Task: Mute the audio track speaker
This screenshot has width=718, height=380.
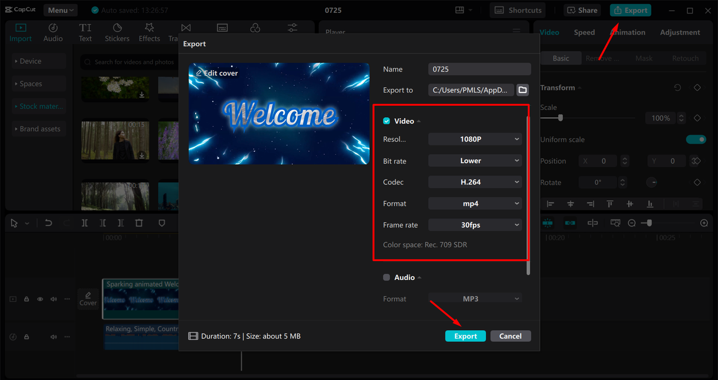Action: pyautogui.click(x=54, y=337)
